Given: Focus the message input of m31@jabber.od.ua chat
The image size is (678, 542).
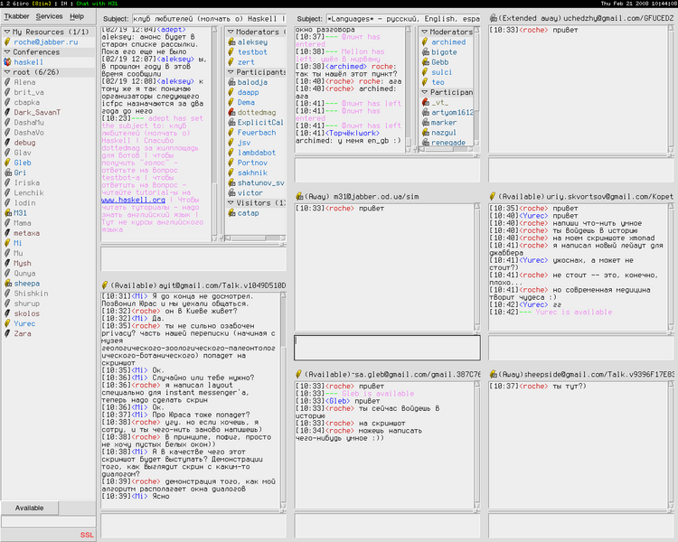Looking at the screenshot, I should [387, 348].
